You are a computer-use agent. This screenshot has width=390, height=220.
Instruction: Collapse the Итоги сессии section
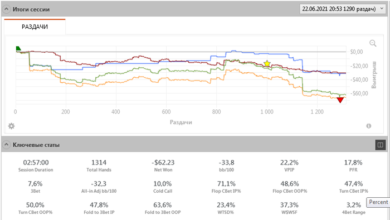point(6,9)
